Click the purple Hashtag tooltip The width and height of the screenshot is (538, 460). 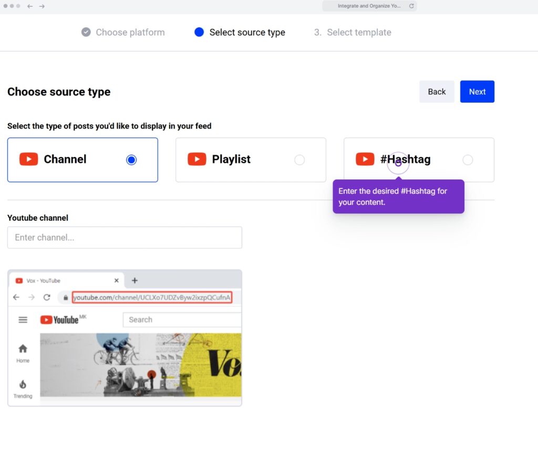pyautogui.click(x=398, y=196)
